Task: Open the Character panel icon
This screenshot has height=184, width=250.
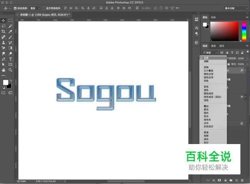Action: click(x=197, y=28)
